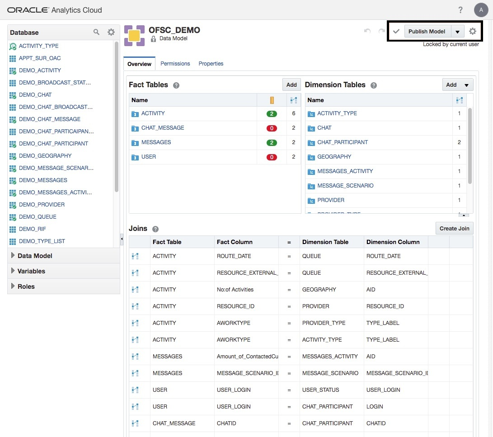Viewport: 493px width, 437px height.
Task: Click the Dimension Tables help icon
Action: point(374,85)
